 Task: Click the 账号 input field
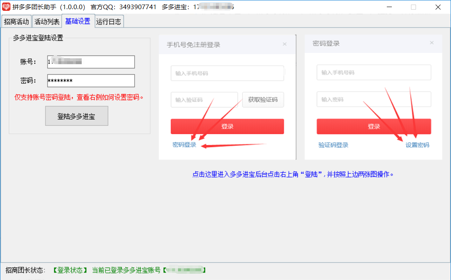tap(91, 62)
